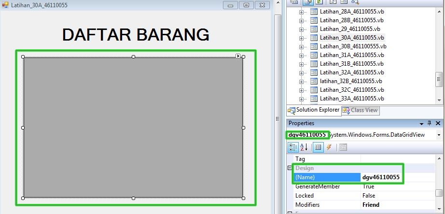Select the Latihan_32A_46110055.vb file name
This screenshot has height=214, width=445.
point(352,72)
